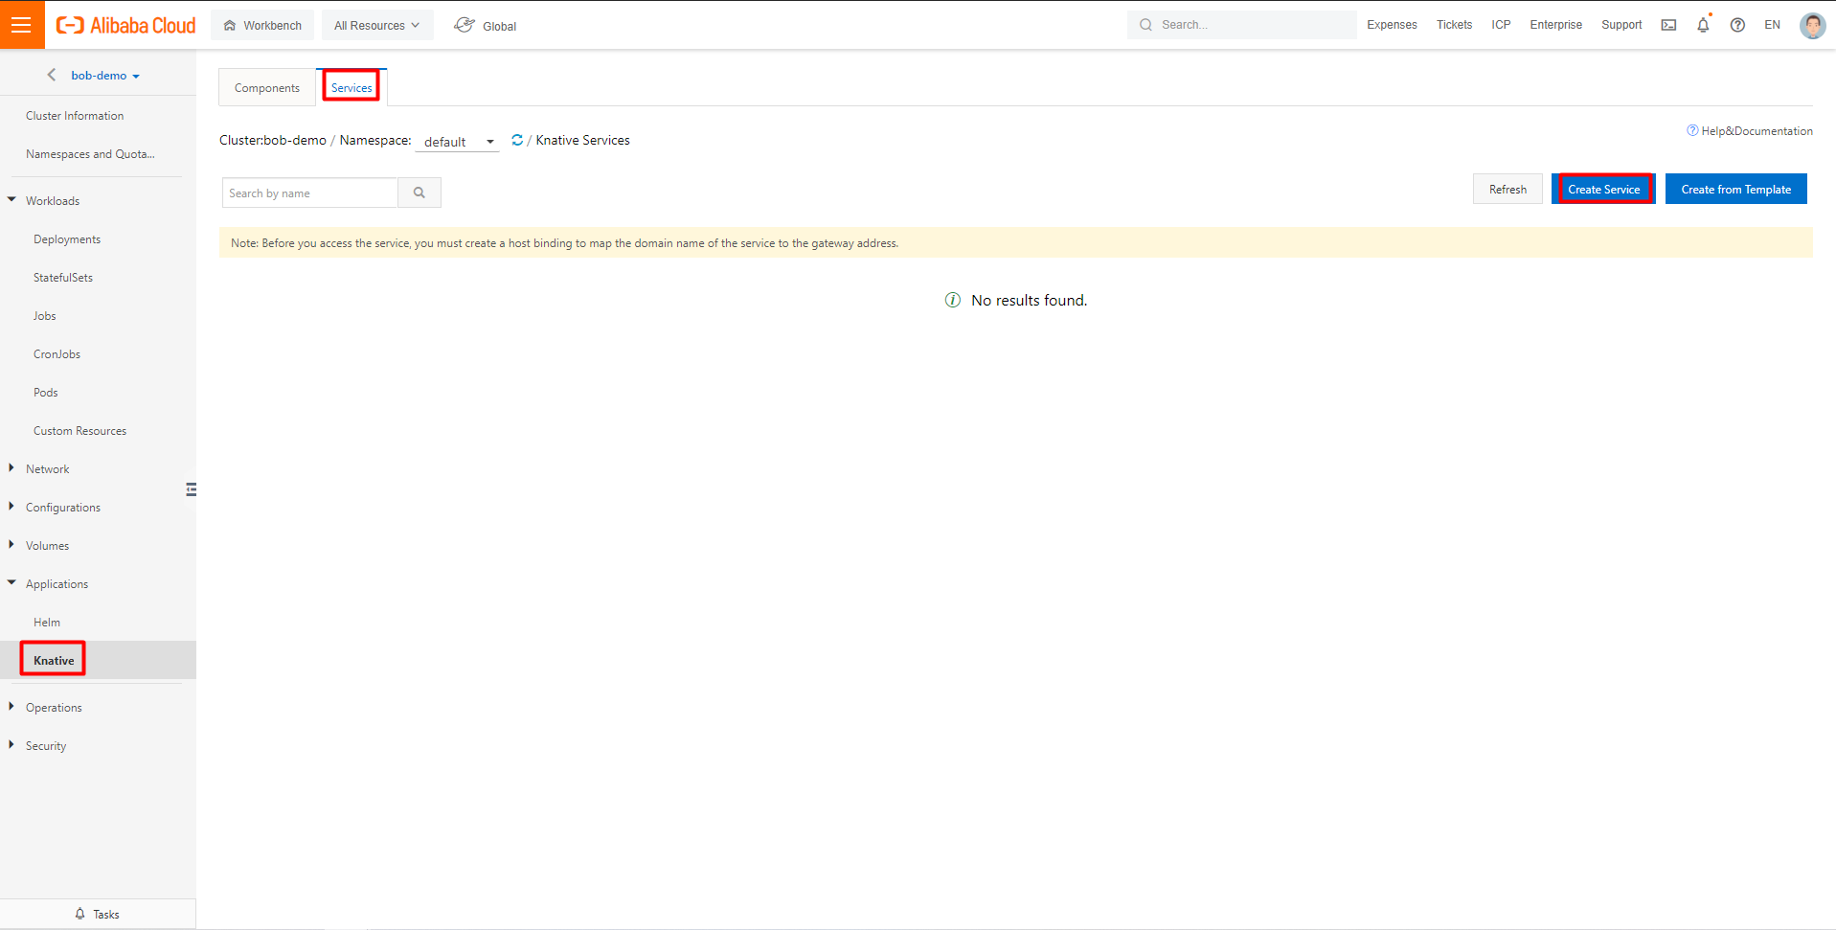This screenshot has height=930, width=1836.
Task: Open Help&Documentation link
Action: click(x=1749, y=131)
